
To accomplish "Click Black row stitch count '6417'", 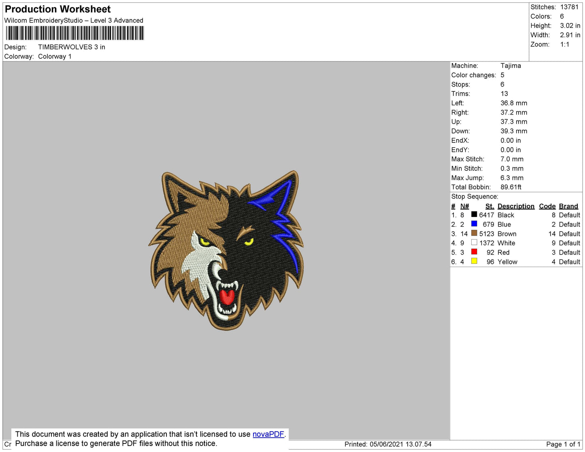I will click(x=487, y=215).
